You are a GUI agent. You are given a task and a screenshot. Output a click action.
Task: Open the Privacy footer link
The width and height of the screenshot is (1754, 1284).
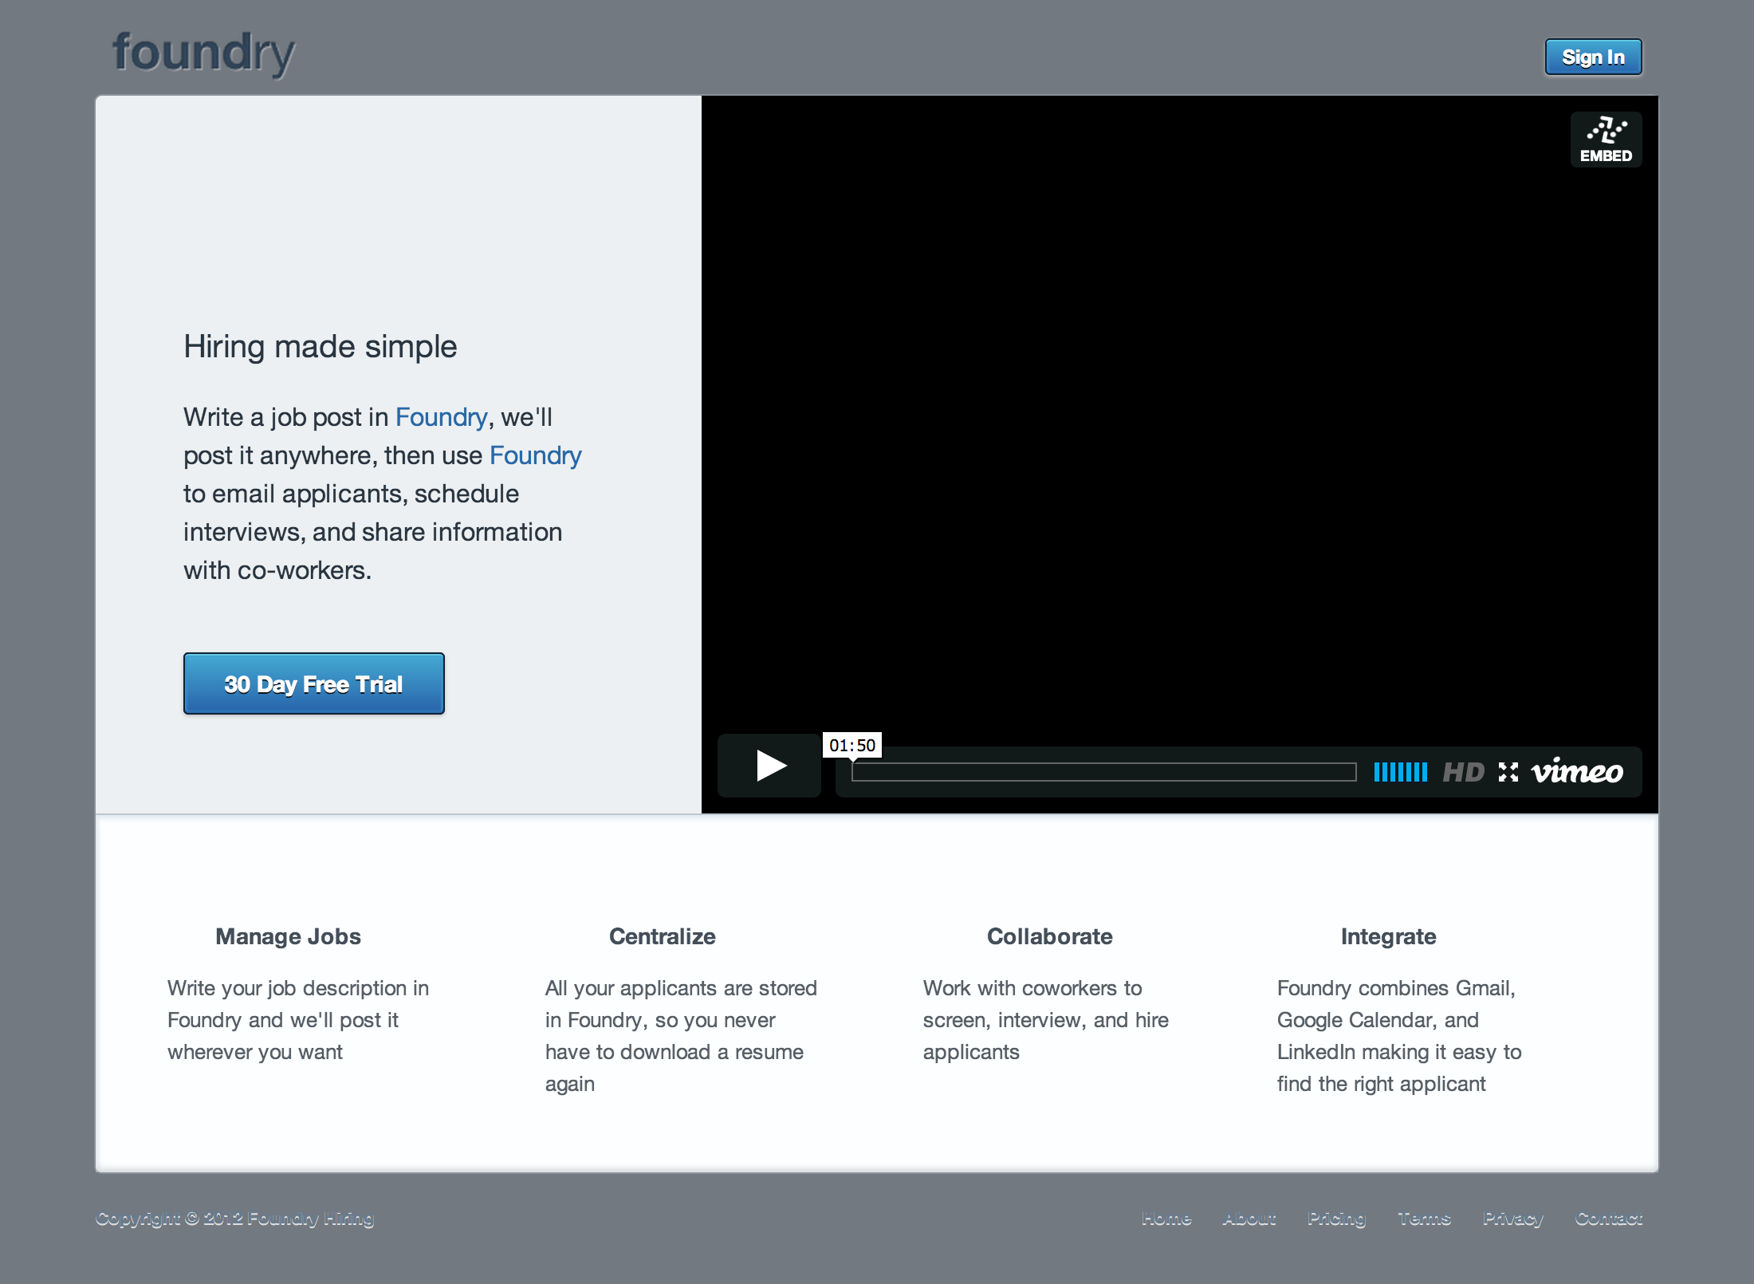1512,1219
